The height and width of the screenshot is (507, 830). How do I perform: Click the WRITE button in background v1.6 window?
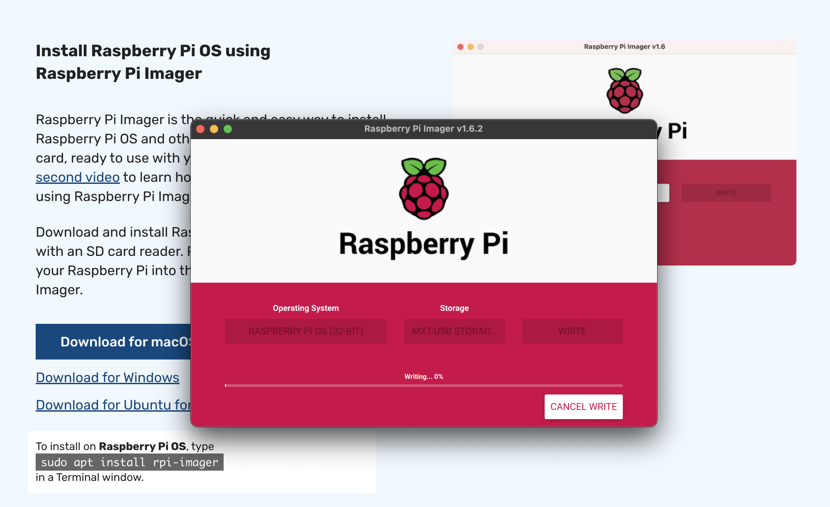pyautogui.click(x=726, y=193)
